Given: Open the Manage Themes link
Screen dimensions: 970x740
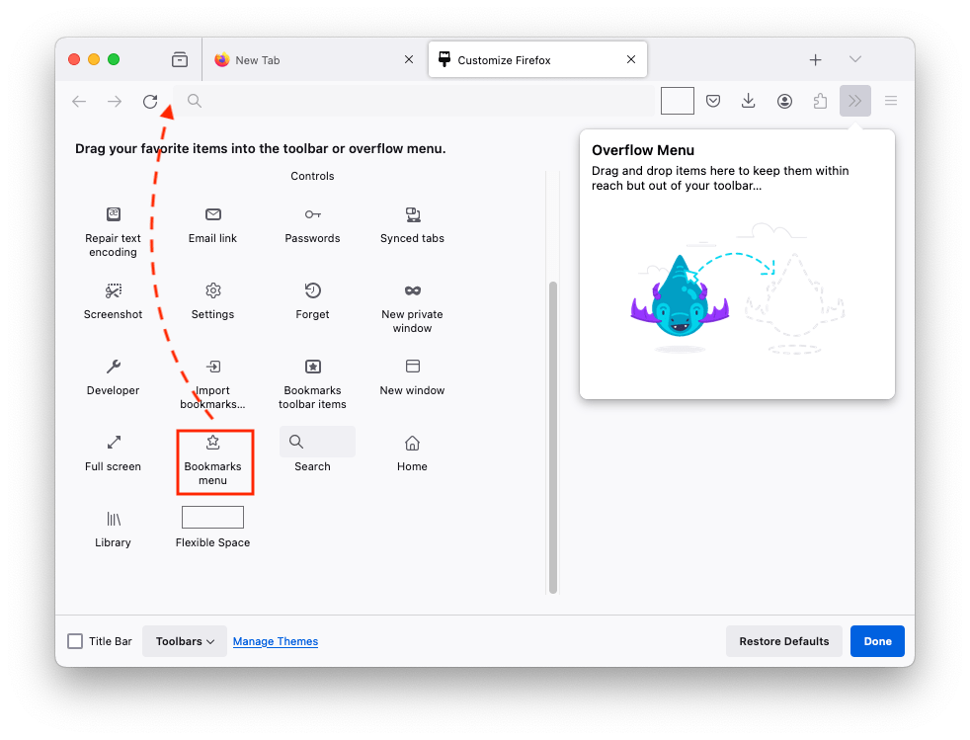Looking at the screenshot, I should coord(275,641).
